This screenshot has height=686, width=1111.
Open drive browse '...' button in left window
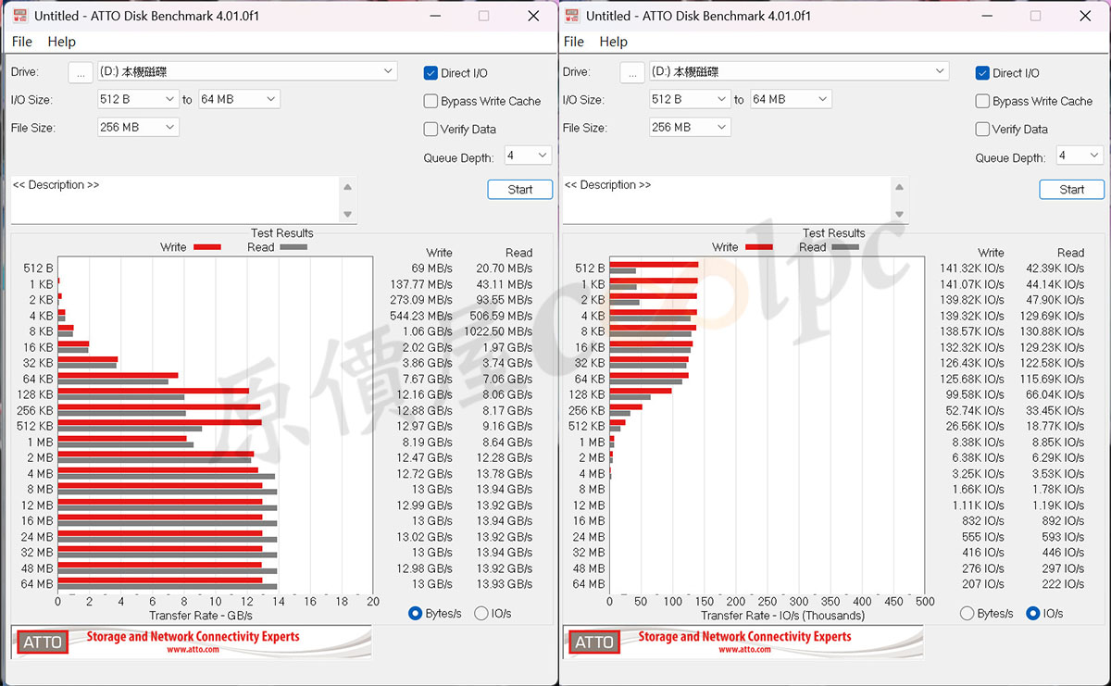click(x=81, y=72)
